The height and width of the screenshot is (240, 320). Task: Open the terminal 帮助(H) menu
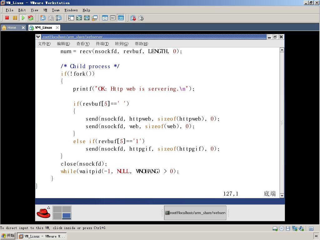coord(142,43)
